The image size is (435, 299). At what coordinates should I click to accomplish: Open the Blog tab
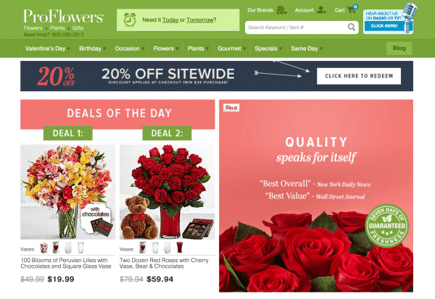click(399, 49)
